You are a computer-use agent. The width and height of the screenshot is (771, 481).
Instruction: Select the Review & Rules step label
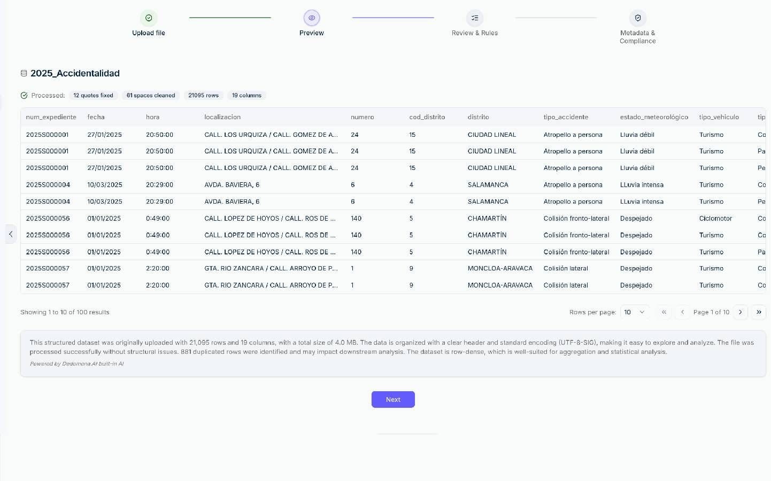[475, 33]
